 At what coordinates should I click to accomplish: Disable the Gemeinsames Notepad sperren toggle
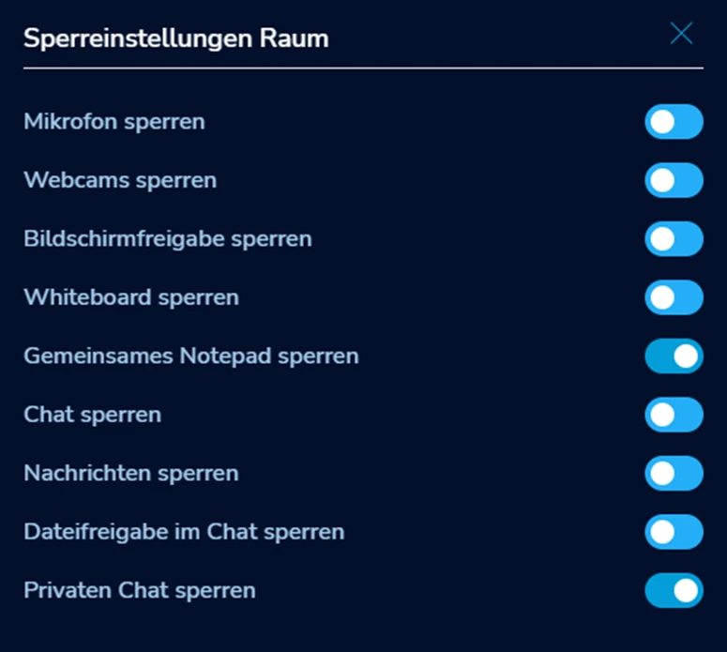pos(674,356)
